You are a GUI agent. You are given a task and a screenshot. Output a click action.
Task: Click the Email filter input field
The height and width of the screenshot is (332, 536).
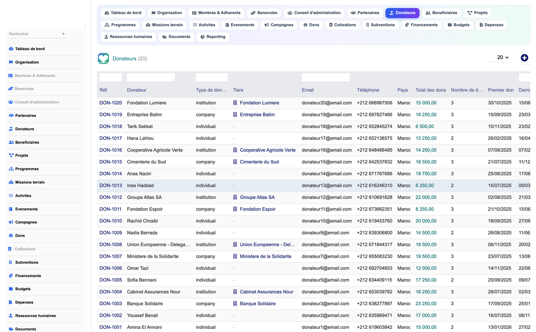(x=326, y=78)
